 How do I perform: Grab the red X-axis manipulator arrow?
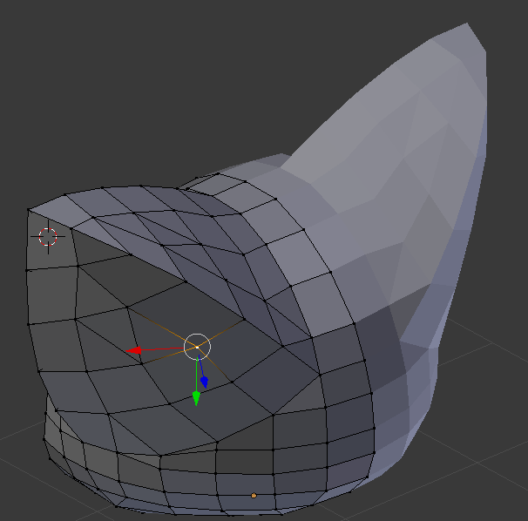tap(134, 350)
